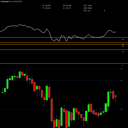Click the 'OH: 0.04' value
This screenshot has width=128, height=128.
88,8
